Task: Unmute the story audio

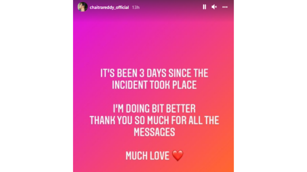Action: [x=214, y=7]
